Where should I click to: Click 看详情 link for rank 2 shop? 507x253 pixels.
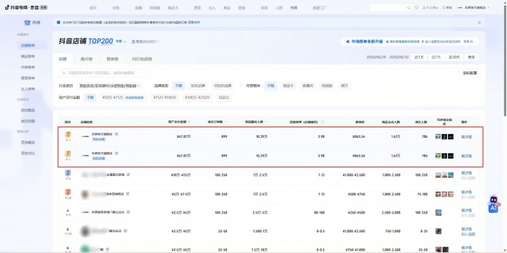pos(466,173)
